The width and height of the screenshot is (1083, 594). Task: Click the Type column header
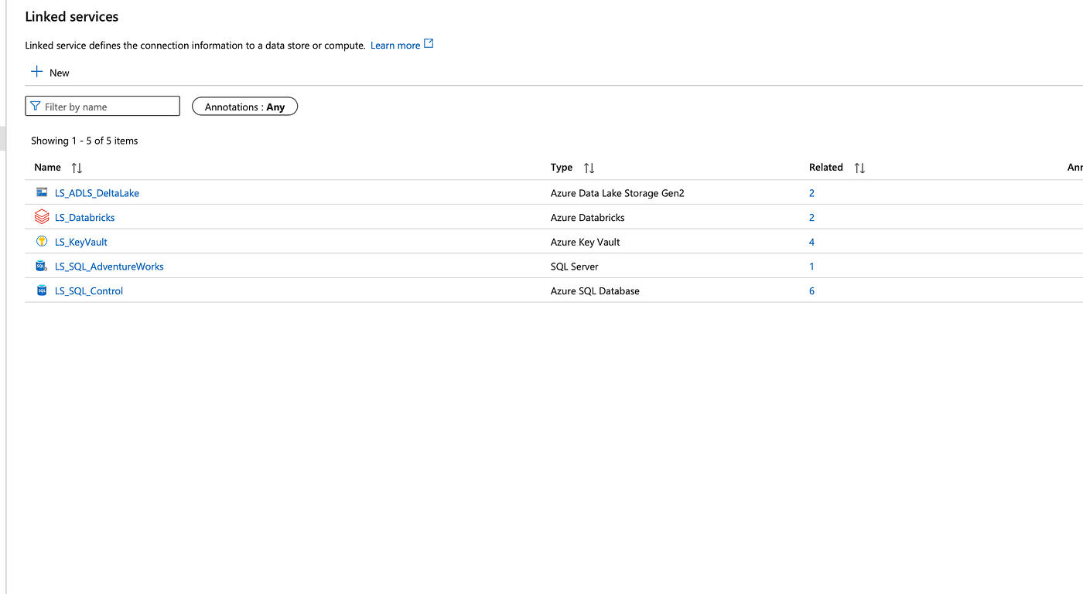(x=562, y=168)
